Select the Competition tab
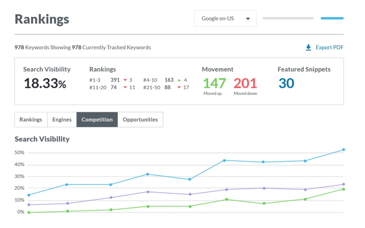Viewport: 365px width, 228px height. click(x=97, y=120)
